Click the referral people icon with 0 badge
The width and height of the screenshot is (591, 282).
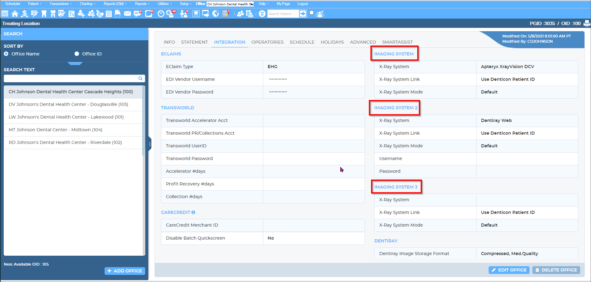[184, 14]
